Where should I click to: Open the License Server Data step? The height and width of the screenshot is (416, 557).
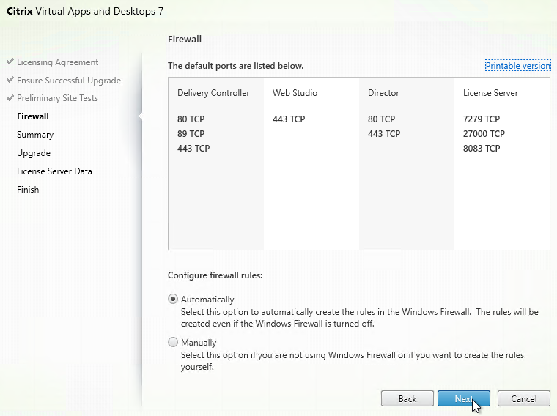pyautogui.click(x=54, y=171)
